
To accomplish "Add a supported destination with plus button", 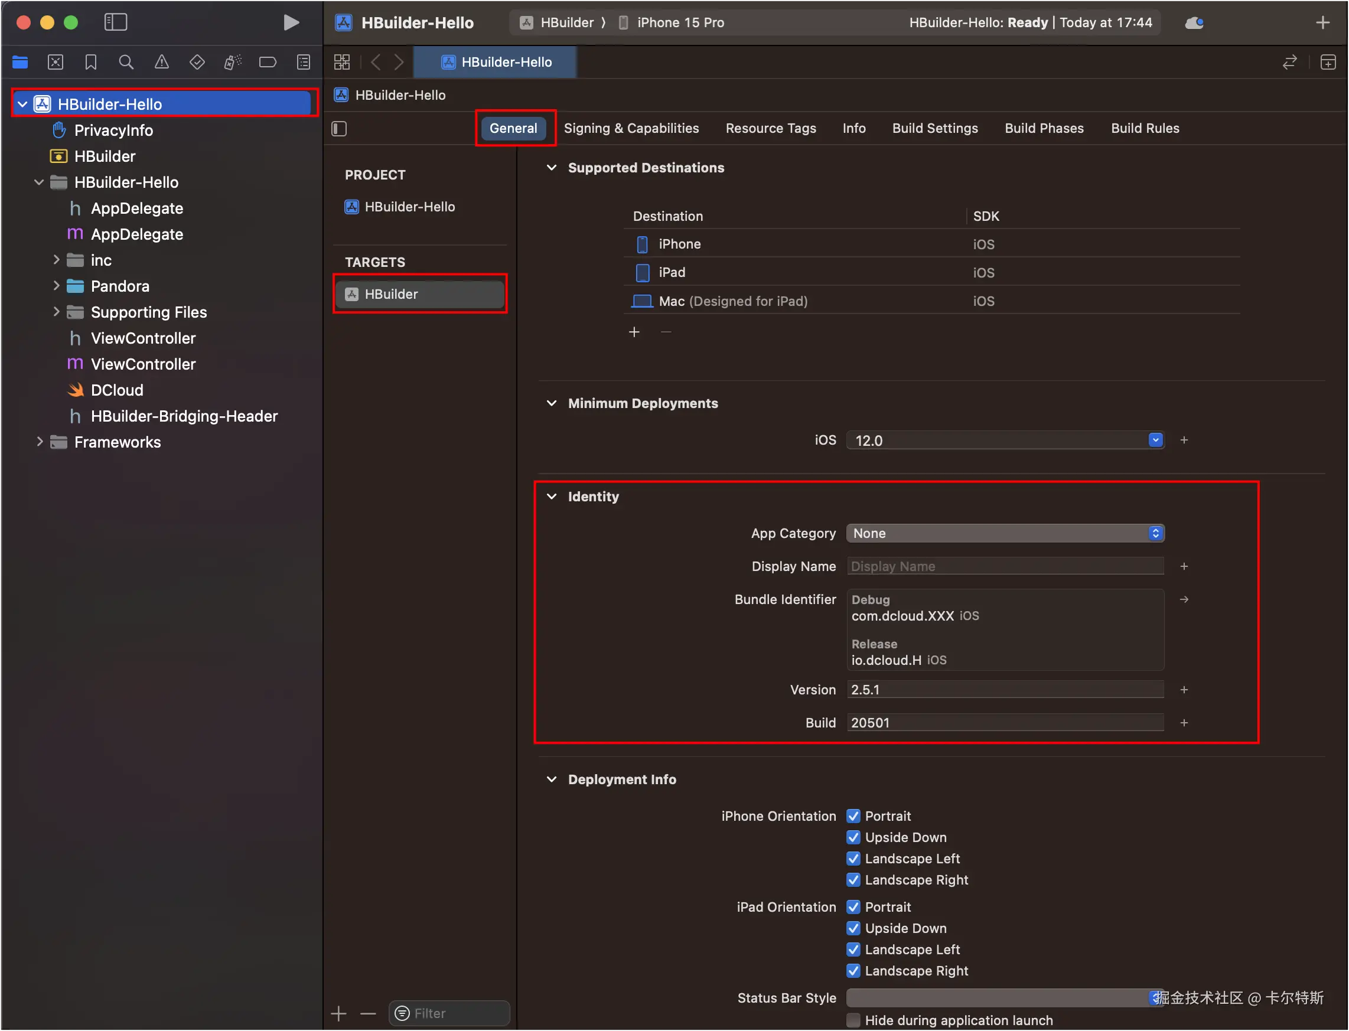I will [x=634, y=332].
